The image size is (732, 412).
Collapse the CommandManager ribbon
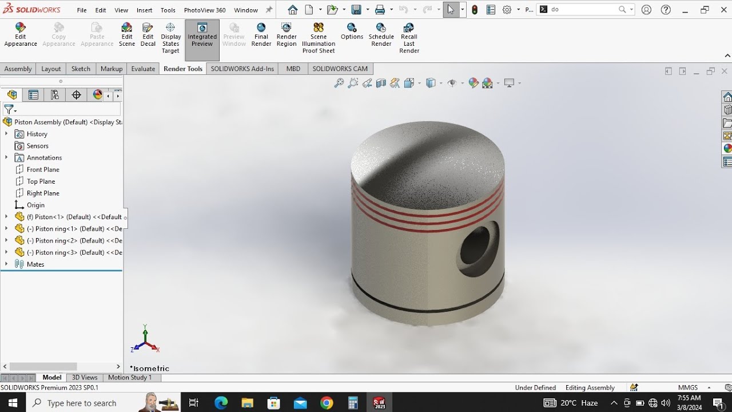coord(727,56)
